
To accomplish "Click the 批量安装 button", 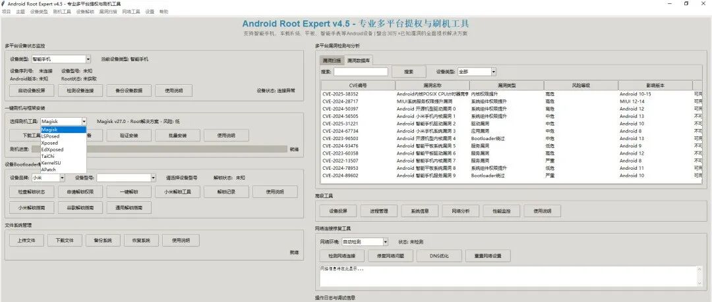I will point(177,135).
